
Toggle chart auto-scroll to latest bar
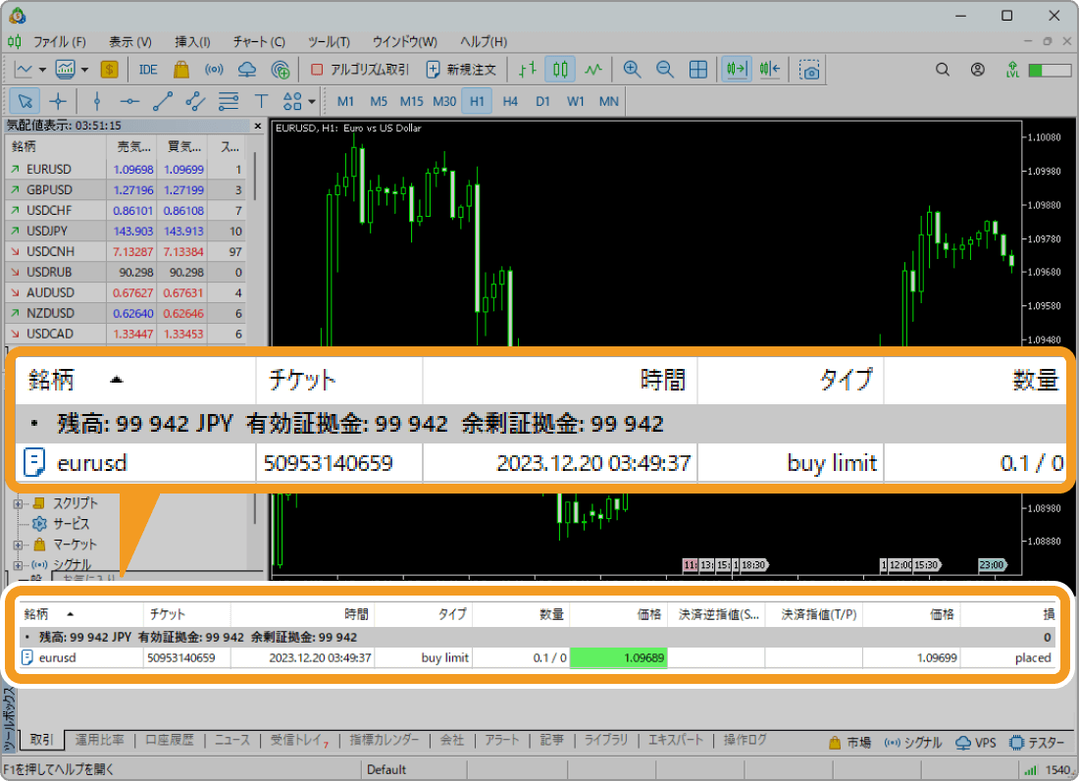click(x=737, y=70)
